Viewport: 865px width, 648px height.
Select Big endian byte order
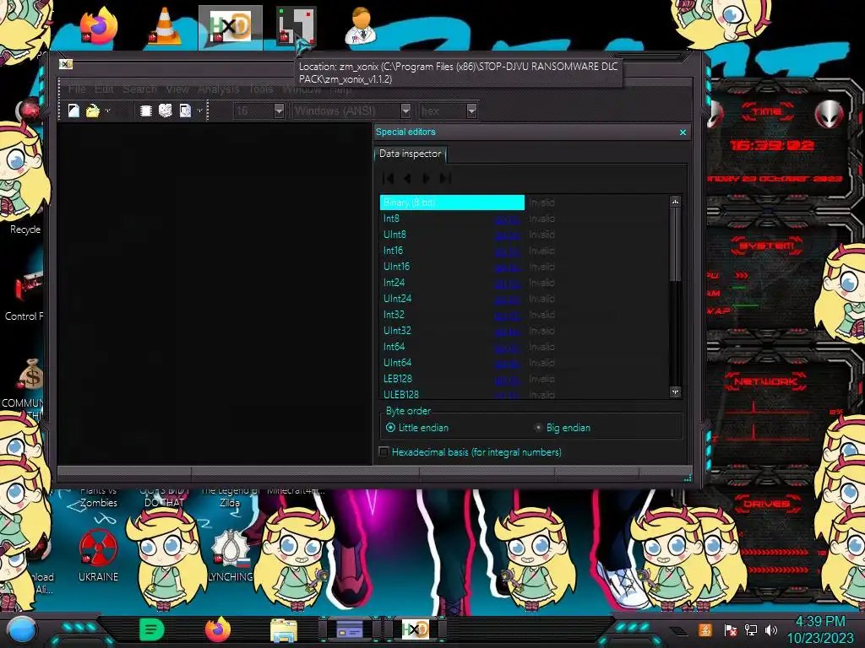562,428
